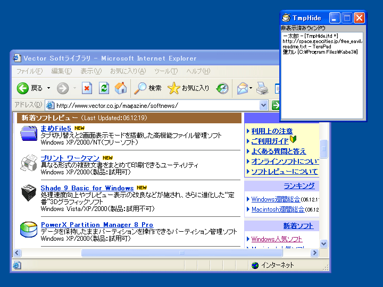
Task: Close the TmpHide window
Action: pyautogui.click(x=359, y=18)
